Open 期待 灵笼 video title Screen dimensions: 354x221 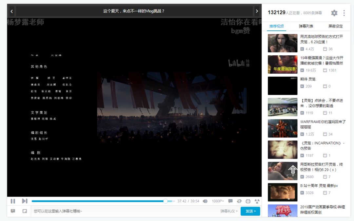tap(308, 79)
